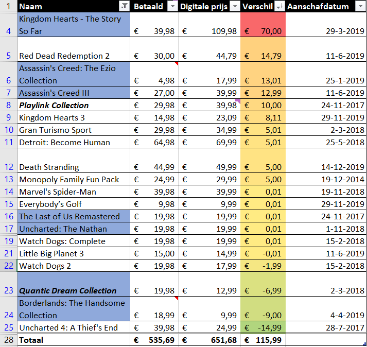
Task: Click the 13,01 Verschil cell
Action: click(263, 74)
